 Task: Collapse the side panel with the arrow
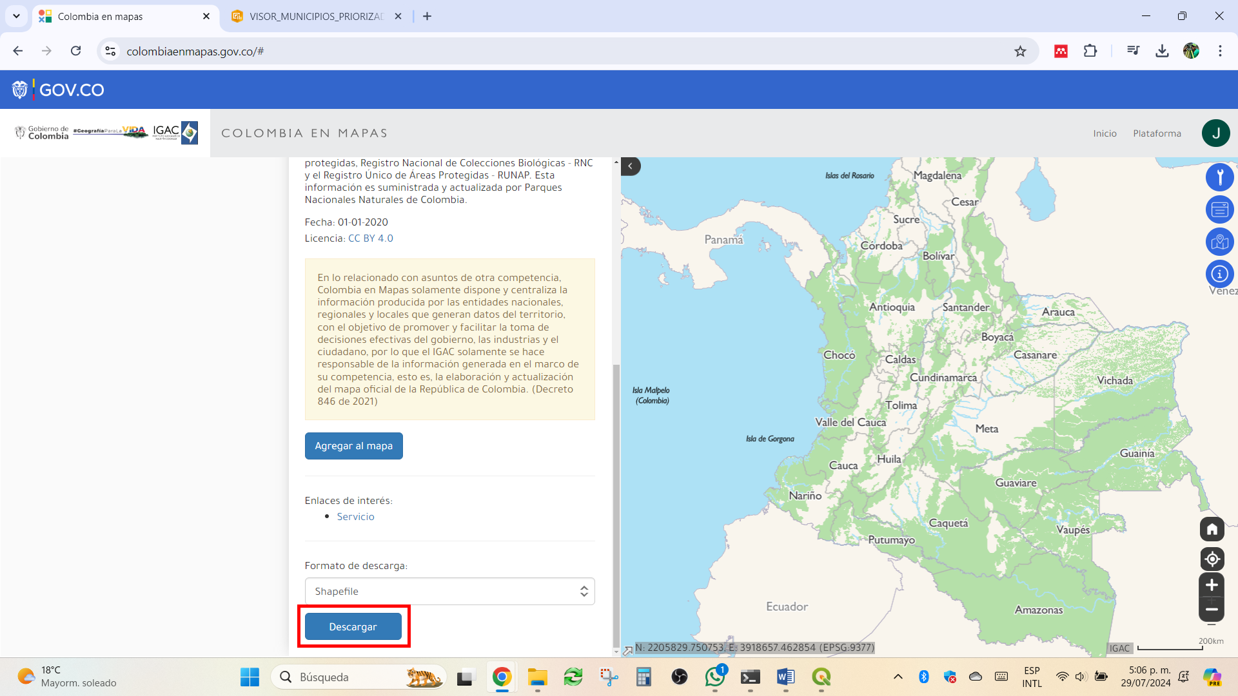point(631,166)
